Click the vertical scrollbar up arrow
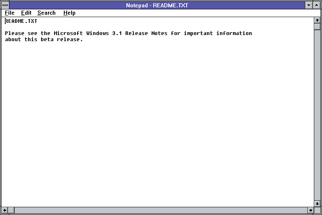The image size is (322, 215). (x=317, y=20)
